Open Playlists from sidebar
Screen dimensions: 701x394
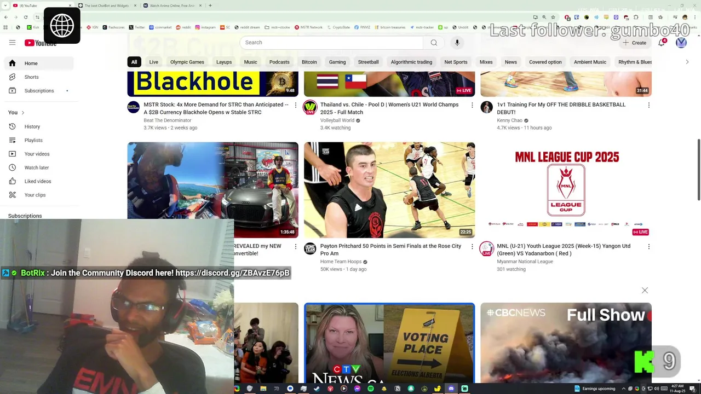coord(38,140)
